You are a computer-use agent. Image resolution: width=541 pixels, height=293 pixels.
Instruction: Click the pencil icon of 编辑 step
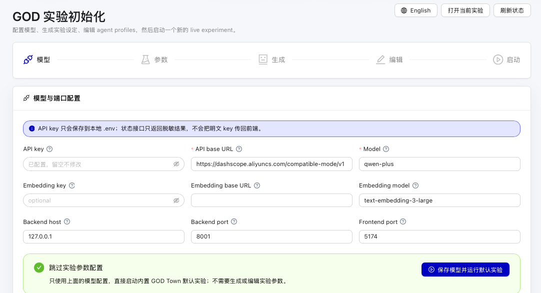[380, 59]
